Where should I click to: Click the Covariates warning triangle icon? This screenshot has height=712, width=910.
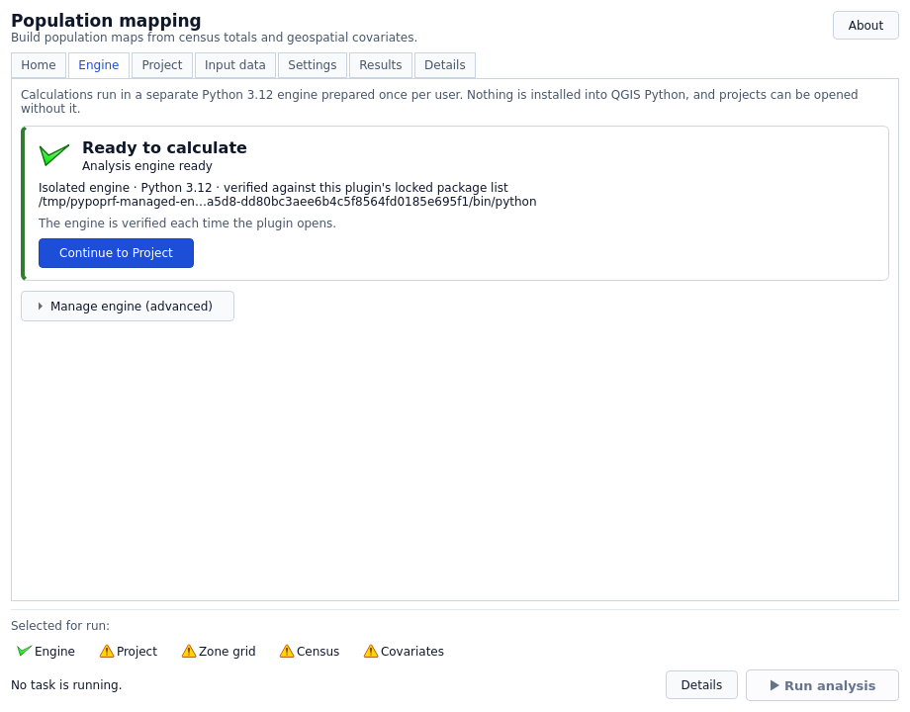click(371, 651)
